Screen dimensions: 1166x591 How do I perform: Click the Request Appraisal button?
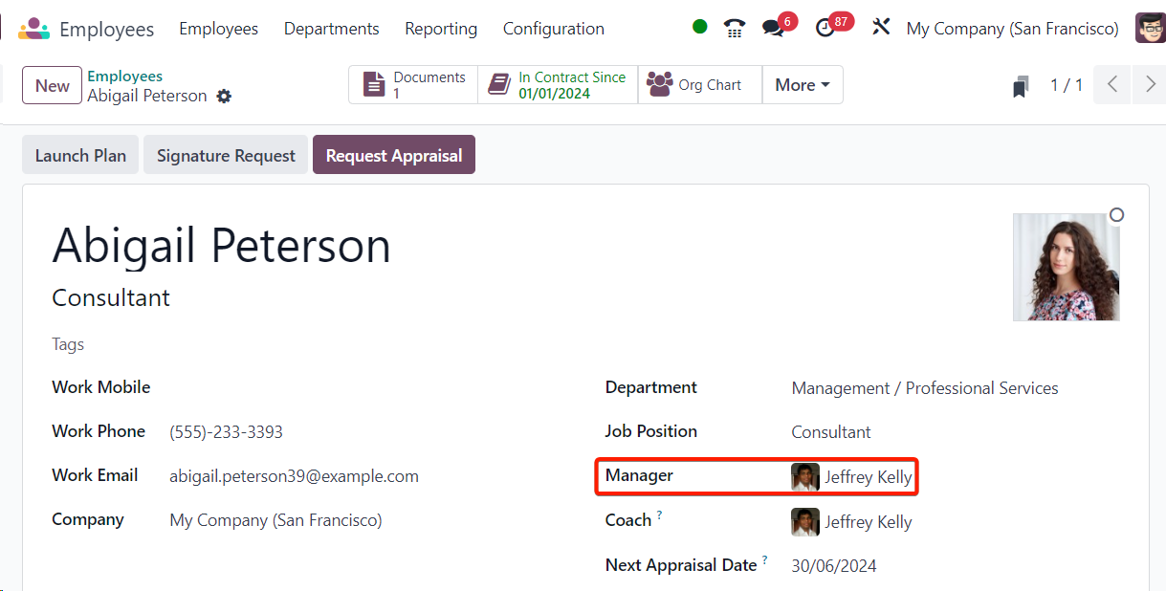[394, 155]
